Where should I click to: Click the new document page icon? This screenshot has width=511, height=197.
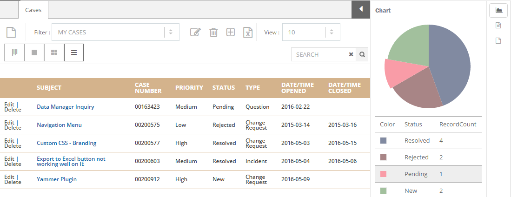tap(11, 32)
